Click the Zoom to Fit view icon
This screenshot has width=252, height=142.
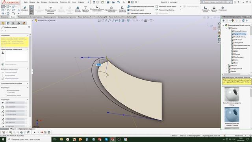click(x=99, y=21)
